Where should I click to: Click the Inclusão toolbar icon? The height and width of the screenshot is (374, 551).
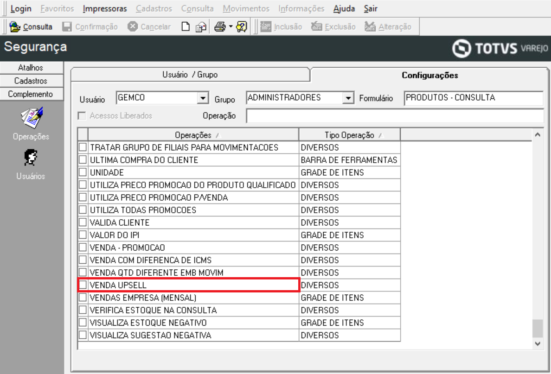[x=266, y=27]
